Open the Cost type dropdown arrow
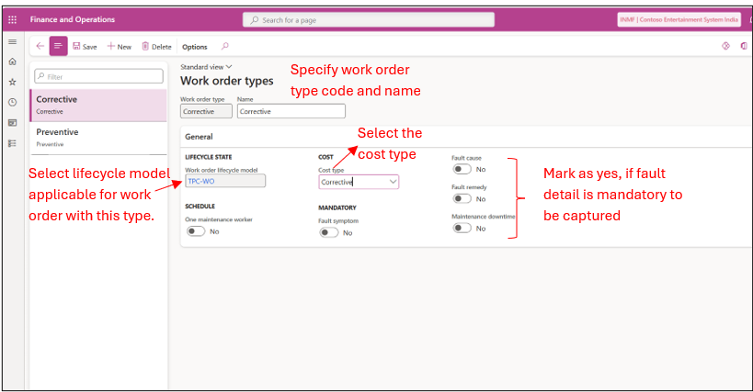Image resolution: width=753 pixels, height=392 pixels. 393,182
